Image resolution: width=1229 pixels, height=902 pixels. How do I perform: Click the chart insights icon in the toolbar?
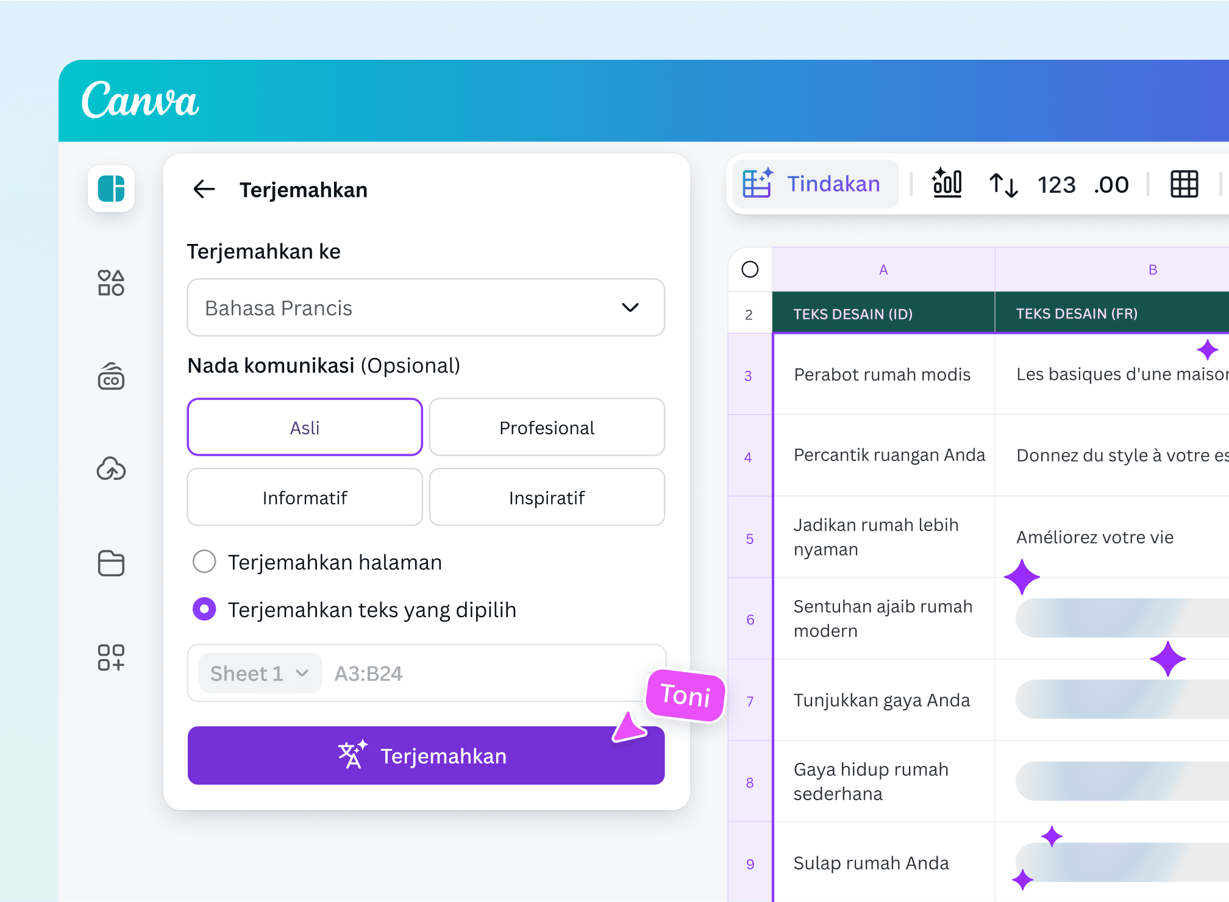coord(947,184)
